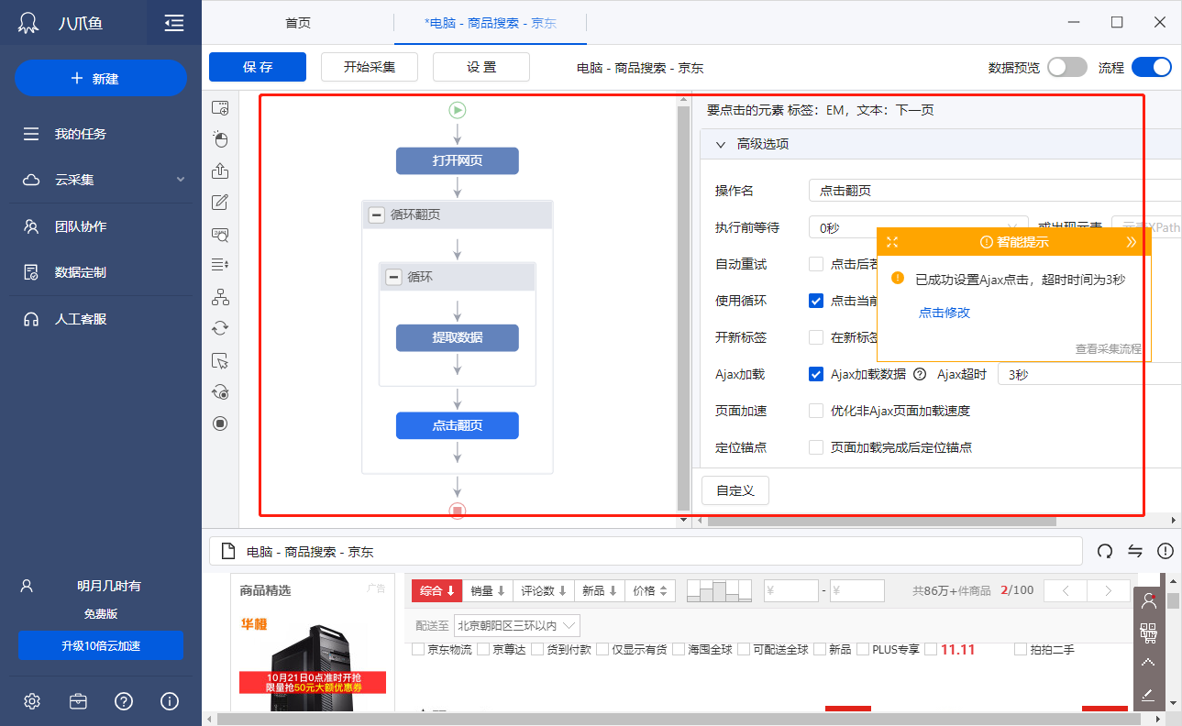Viewport: 1182px width, 726px height.
Task: Uncheck the Ajax加载数据 checkbox
Action: (x=815, y=373)
